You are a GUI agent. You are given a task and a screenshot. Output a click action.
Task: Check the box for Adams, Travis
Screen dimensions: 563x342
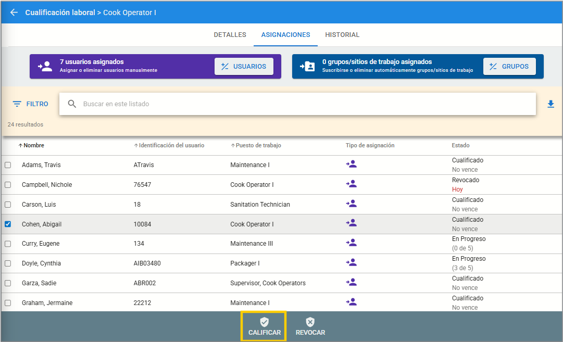[8, 165]
